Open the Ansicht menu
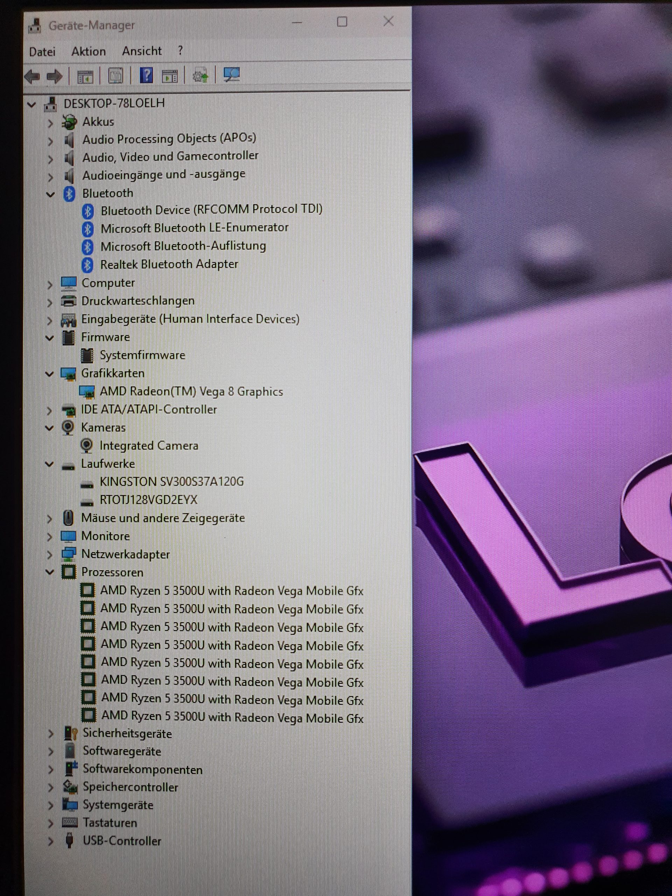672x896 pixels. pyautogui.click(x=142, y=51)
